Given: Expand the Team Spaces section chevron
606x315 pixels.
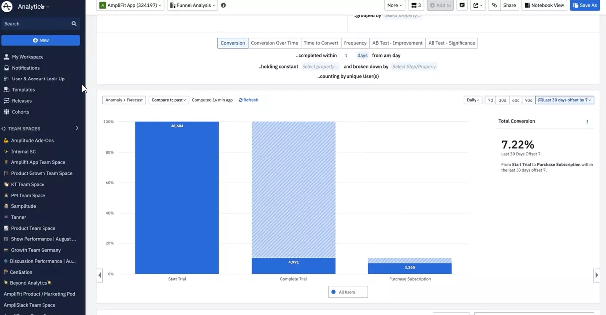Looking at the screenshot, I should coord(77,128).
